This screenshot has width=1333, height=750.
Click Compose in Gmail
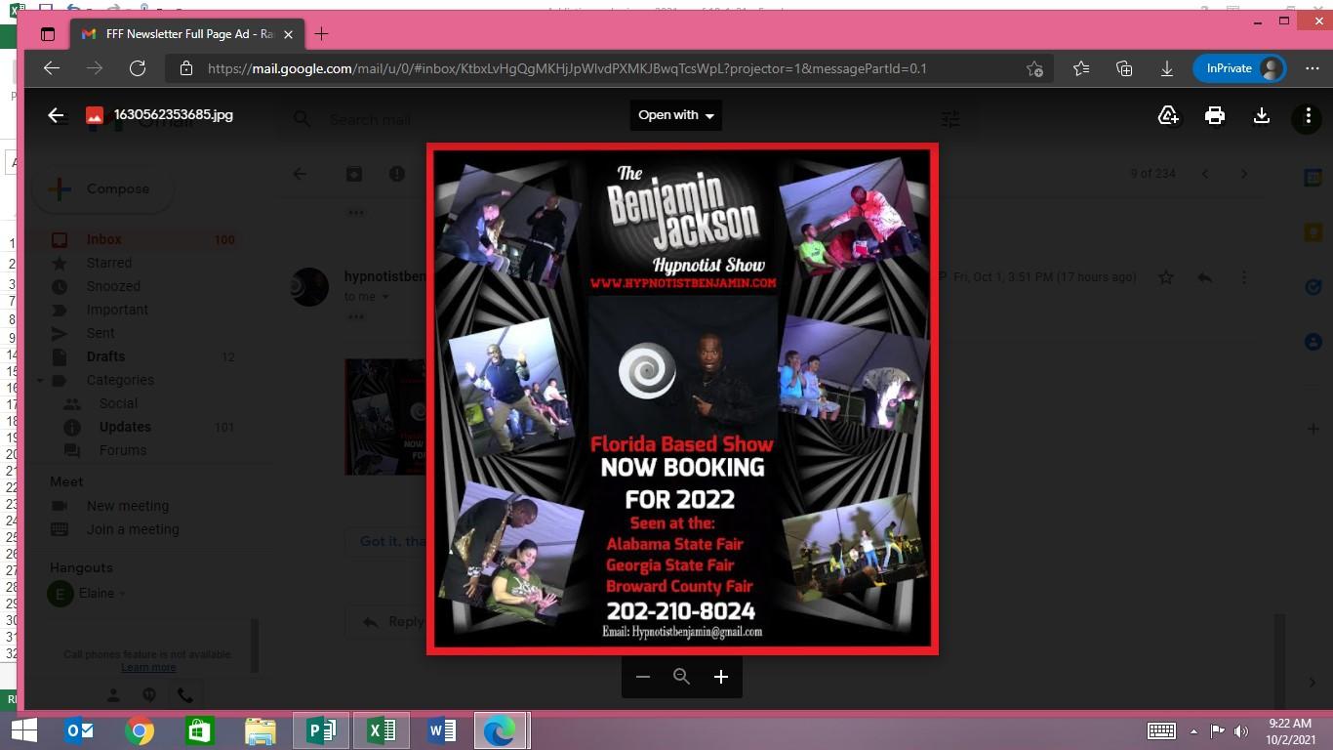pos(103,188)
